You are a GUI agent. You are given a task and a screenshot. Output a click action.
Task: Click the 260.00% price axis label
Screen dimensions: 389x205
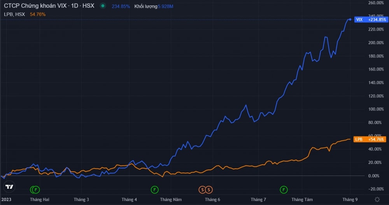pyautogui.click(x=376, y=3)
